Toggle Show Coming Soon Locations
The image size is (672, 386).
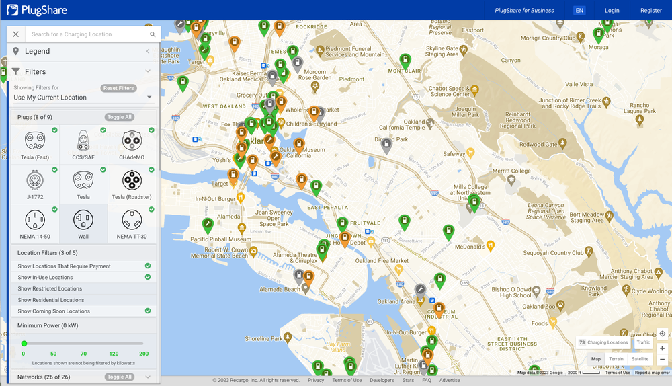coord(83,311)
